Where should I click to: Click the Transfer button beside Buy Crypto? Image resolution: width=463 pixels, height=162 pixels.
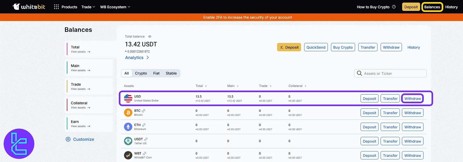point(368,47)
